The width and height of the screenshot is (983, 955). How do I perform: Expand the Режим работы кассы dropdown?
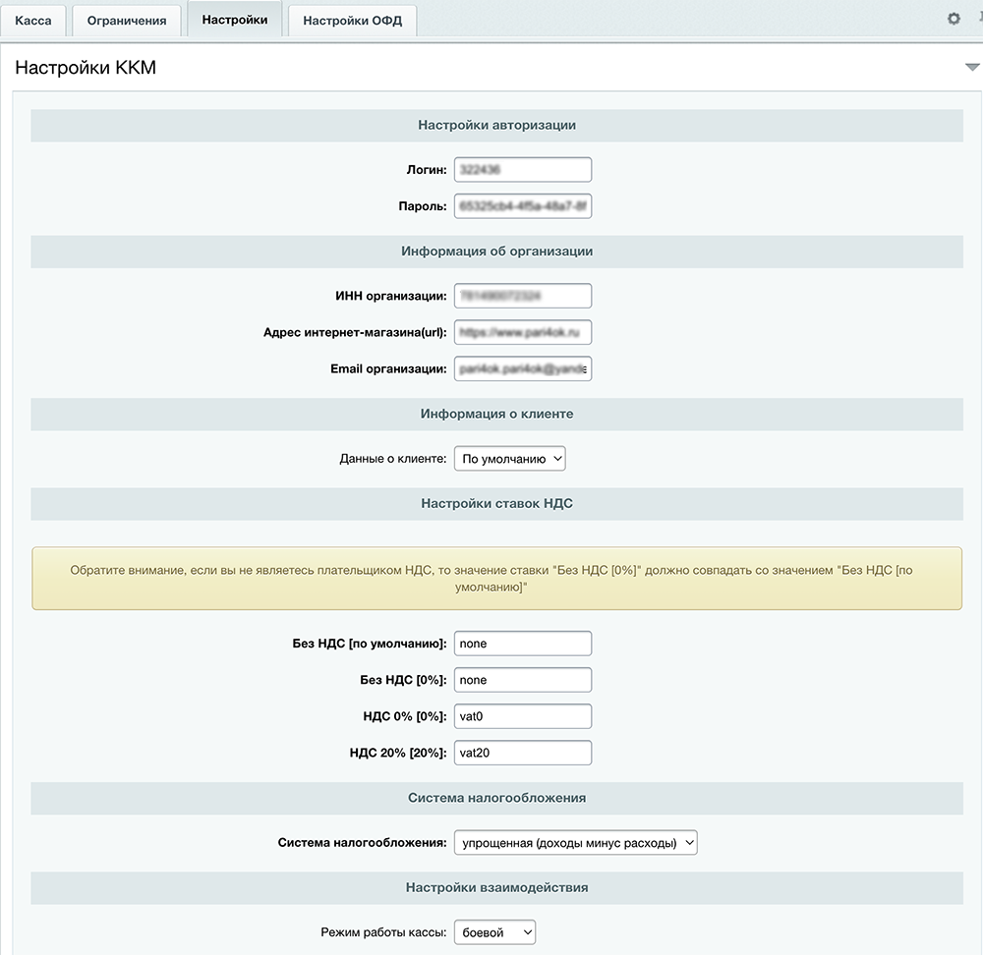click(x=494, y=932)
